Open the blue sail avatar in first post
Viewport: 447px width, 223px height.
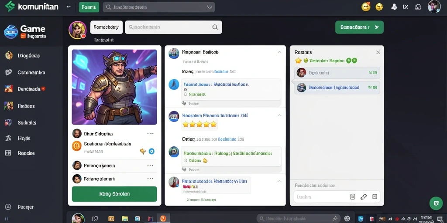(174, 84)
